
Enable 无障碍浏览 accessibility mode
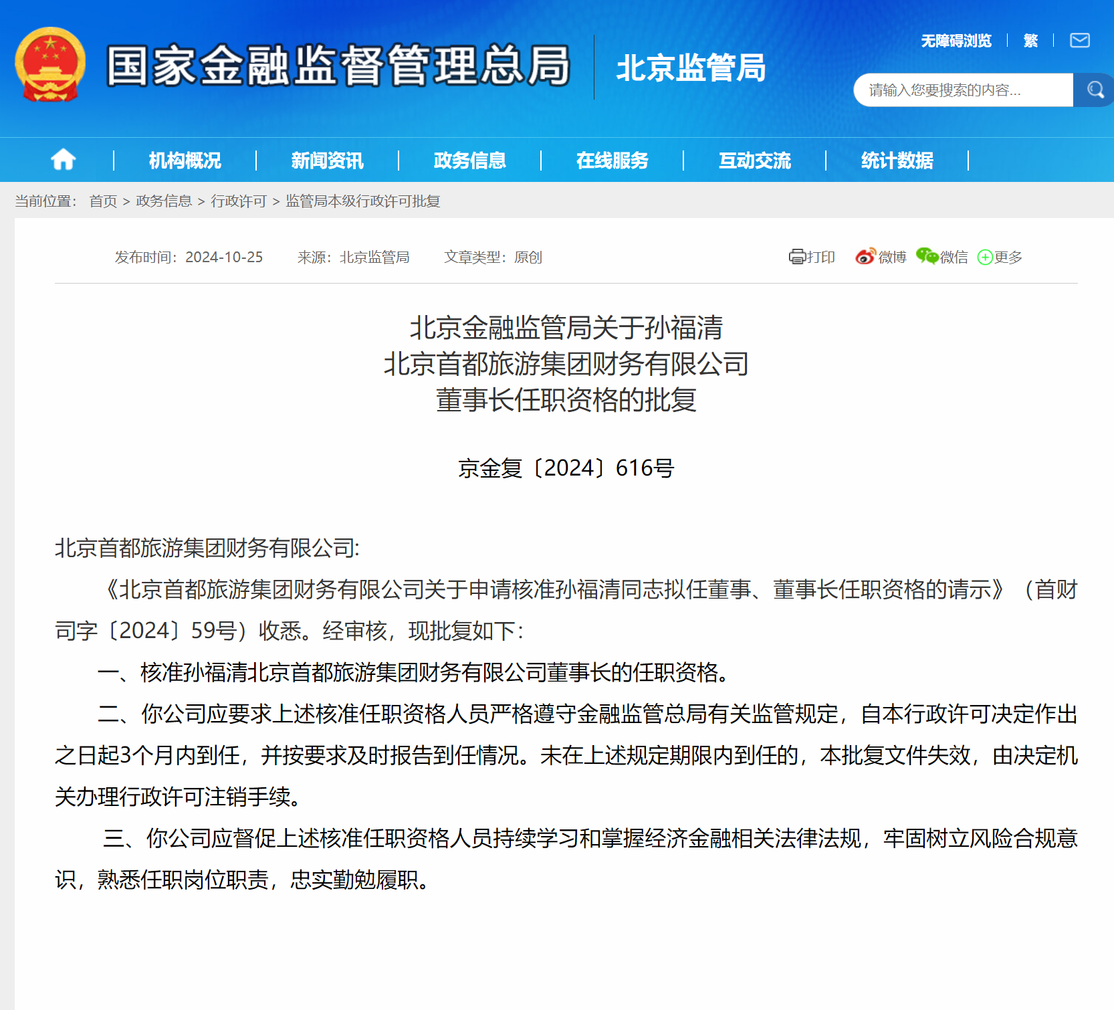coord(956,41)
